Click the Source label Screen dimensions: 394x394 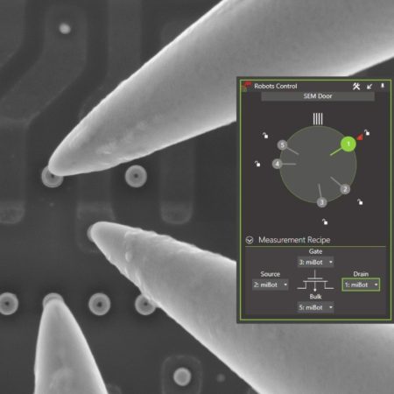(x=271, y=274)
